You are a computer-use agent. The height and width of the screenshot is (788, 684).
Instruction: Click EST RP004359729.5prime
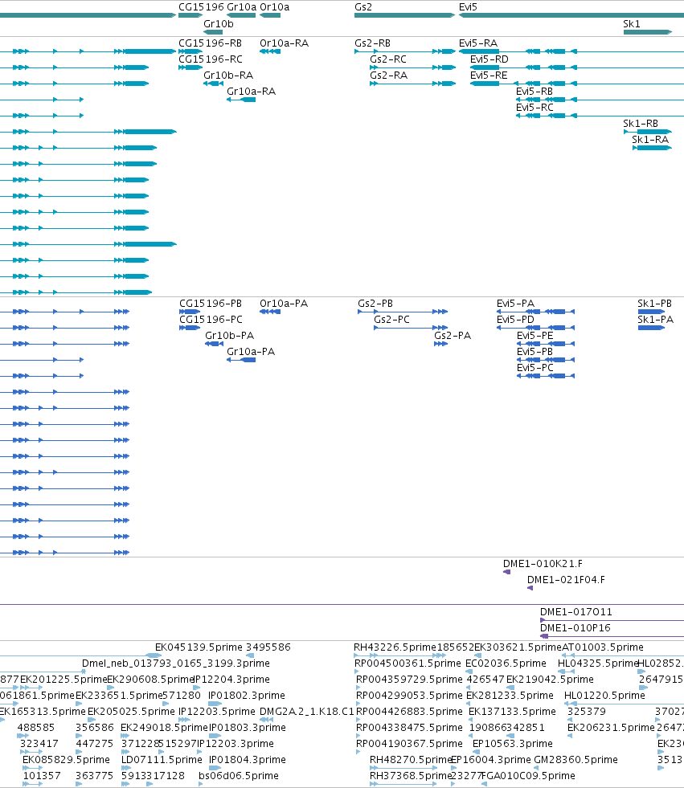(x=409, y=680)
